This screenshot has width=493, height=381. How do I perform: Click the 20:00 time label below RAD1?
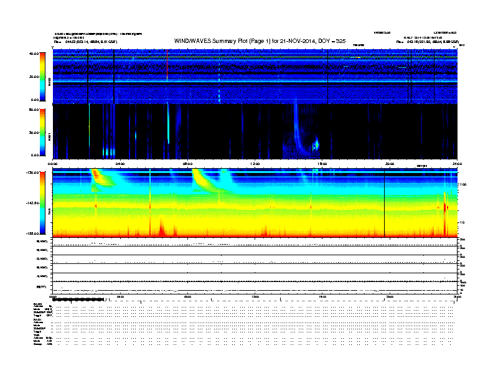click(x=390, y=164)
